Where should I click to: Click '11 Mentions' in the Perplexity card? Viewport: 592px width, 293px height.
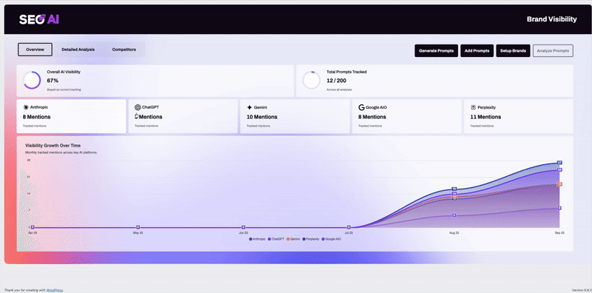[x=485, y=117]
